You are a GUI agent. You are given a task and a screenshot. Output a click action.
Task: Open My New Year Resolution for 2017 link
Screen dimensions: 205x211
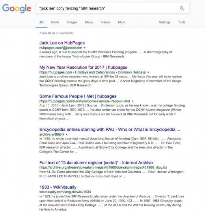tap(83, 67)
